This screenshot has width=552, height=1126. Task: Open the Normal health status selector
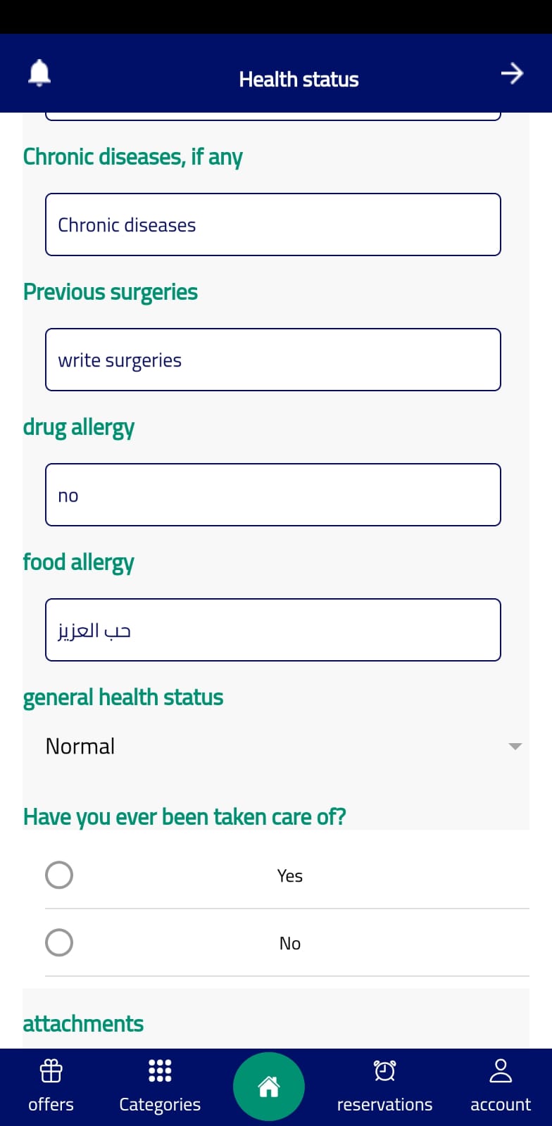coord(80,746)
